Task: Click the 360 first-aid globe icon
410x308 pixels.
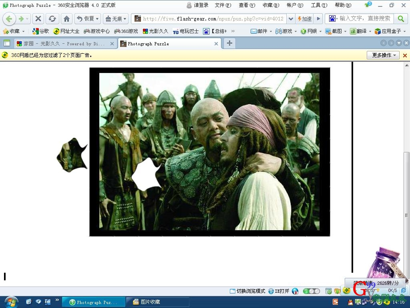Action: point(295,291)
